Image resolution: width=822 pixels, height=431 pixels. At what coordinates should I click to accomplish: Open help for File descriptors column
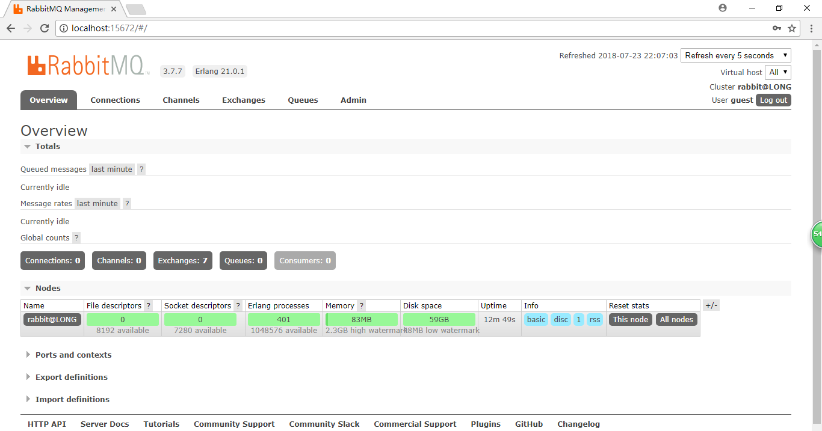(x=149, y=306)
